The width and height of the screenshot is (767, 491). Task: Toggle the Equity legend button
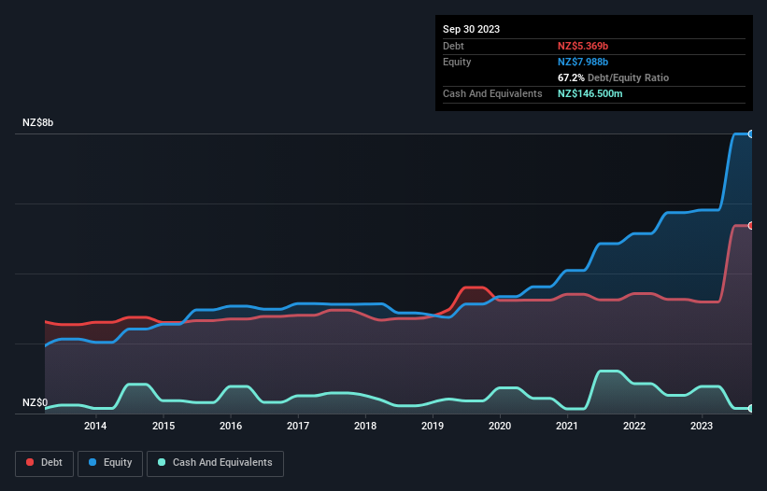[110, 463]
